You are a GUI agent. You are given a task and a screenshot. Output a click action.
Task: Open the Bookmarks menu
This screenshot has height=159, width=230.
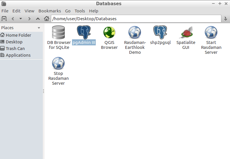coord(49,11)
